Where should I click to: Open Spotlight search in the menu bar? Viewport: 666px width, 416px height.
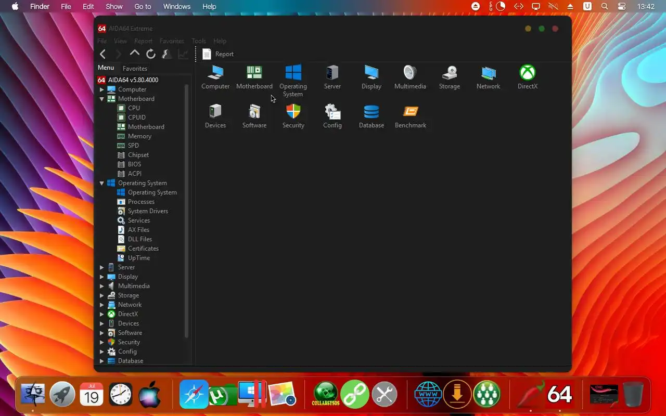[604, 6]
